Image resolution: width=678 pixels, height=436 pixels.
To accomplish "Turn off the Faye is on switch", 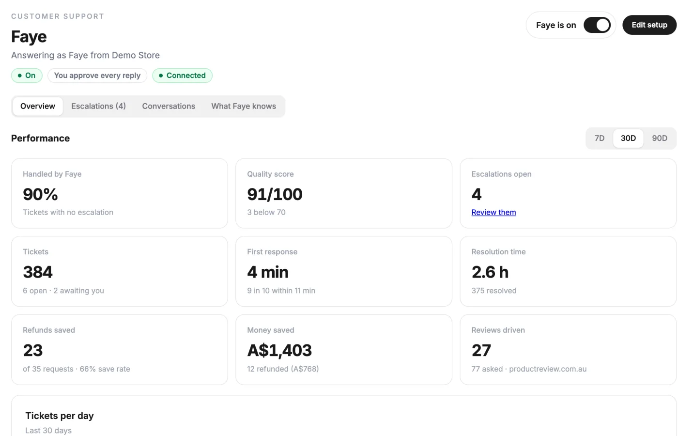I will [597, 25].
